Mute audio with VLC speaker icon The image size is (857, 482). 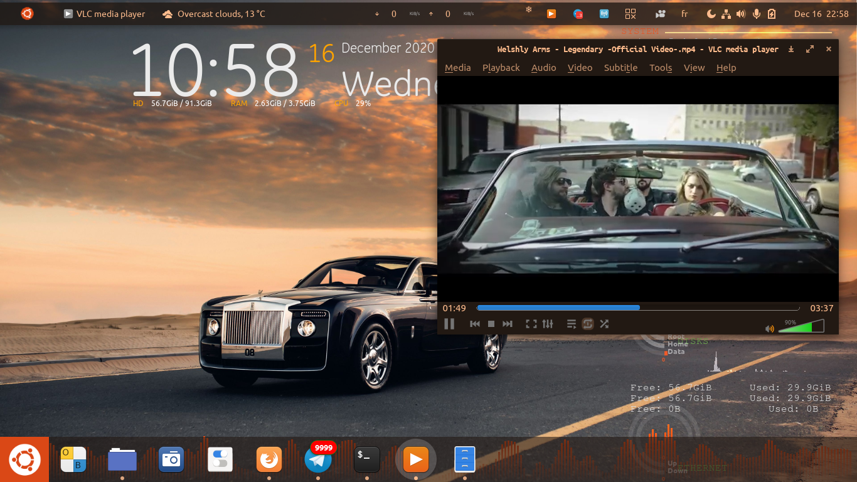(x=770, y=329)
